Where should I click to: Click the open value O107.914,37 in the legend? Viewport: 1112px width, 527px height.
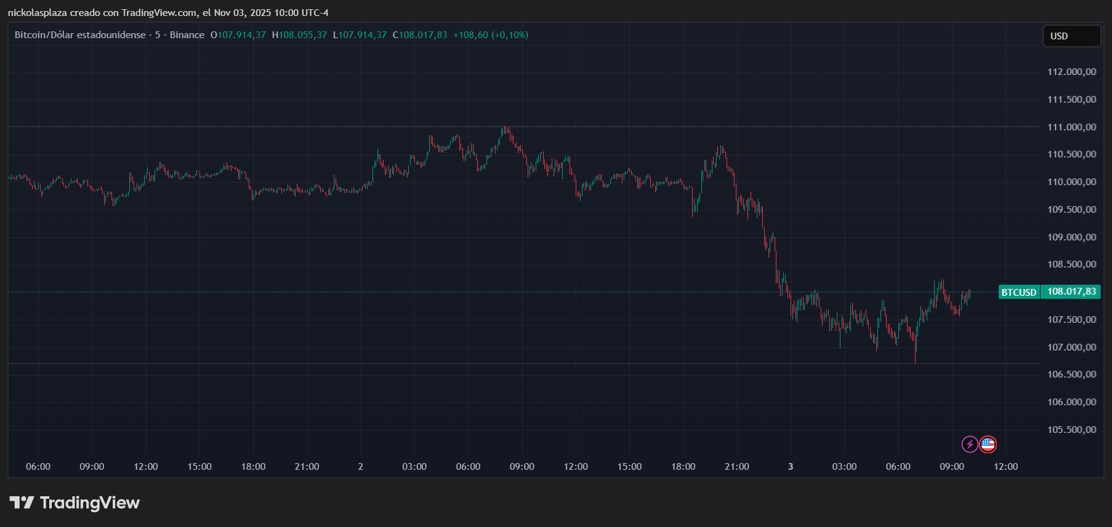pos(238,35)
